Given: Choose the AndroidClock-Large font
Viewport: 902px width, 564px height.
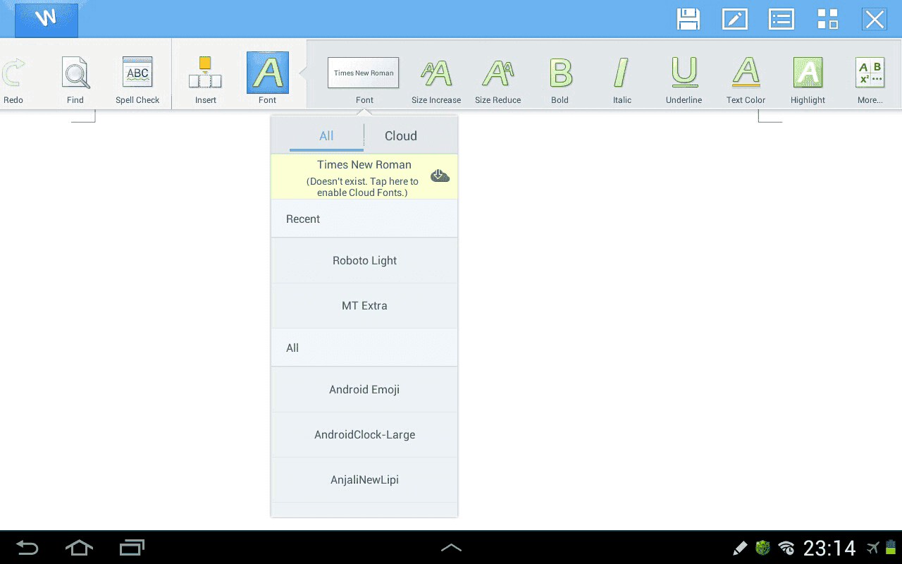Looking at the screenshot, I should point(364,435).
